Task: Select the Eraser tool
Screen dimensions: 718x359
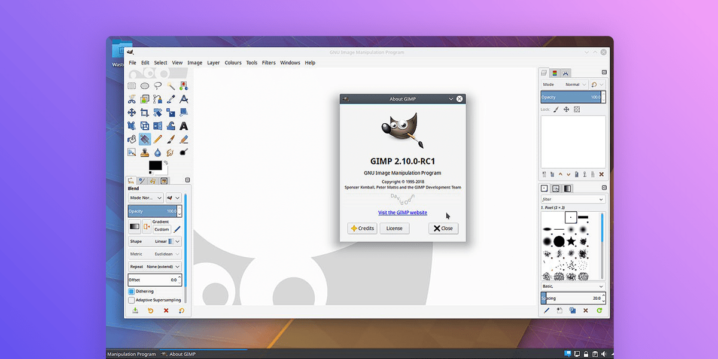Action: coord(184,139)
